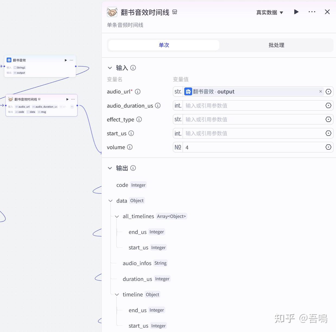The height and width of the screenshot is (332, 336).
Task: Change int type selector for audio_duration_us
Action: click(178, 105)
